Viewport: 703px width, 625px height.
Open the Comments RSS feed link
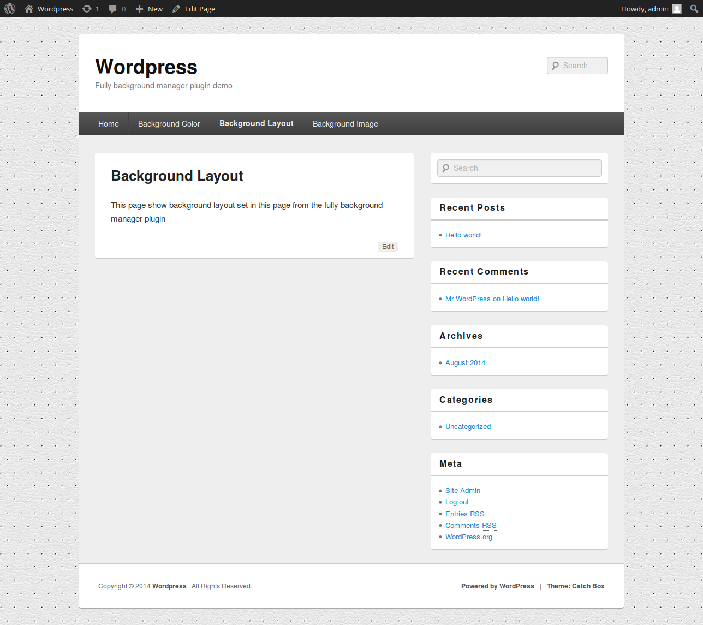tap(471, 526)
